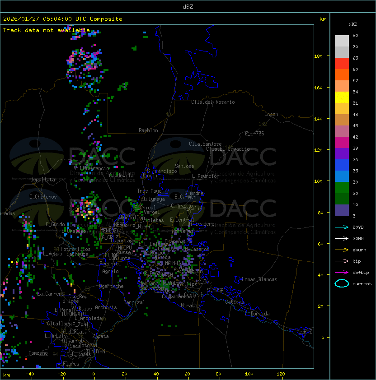Select the magenta swatch between 42 and 39 dBZ

[x=342, y=143]
